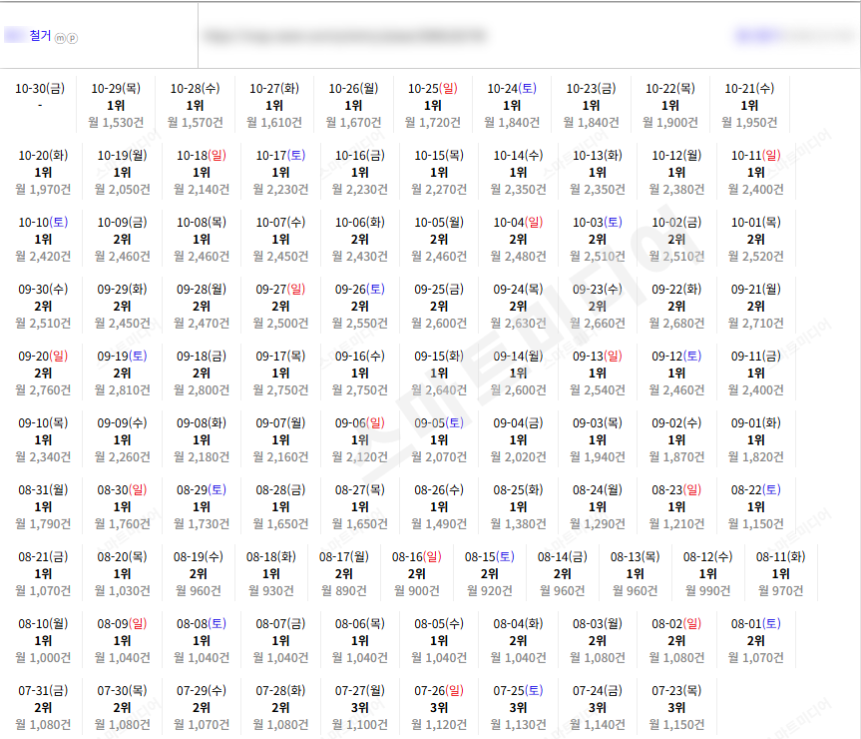Select the 07-26(일) date label
The width and height of the screenshot is (861, 739).
click(x=439, y=692)
